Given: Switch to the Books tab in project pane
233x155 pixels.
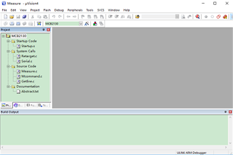Looking at the screenshot, I should pyautogui.click(x=19, y=105).
